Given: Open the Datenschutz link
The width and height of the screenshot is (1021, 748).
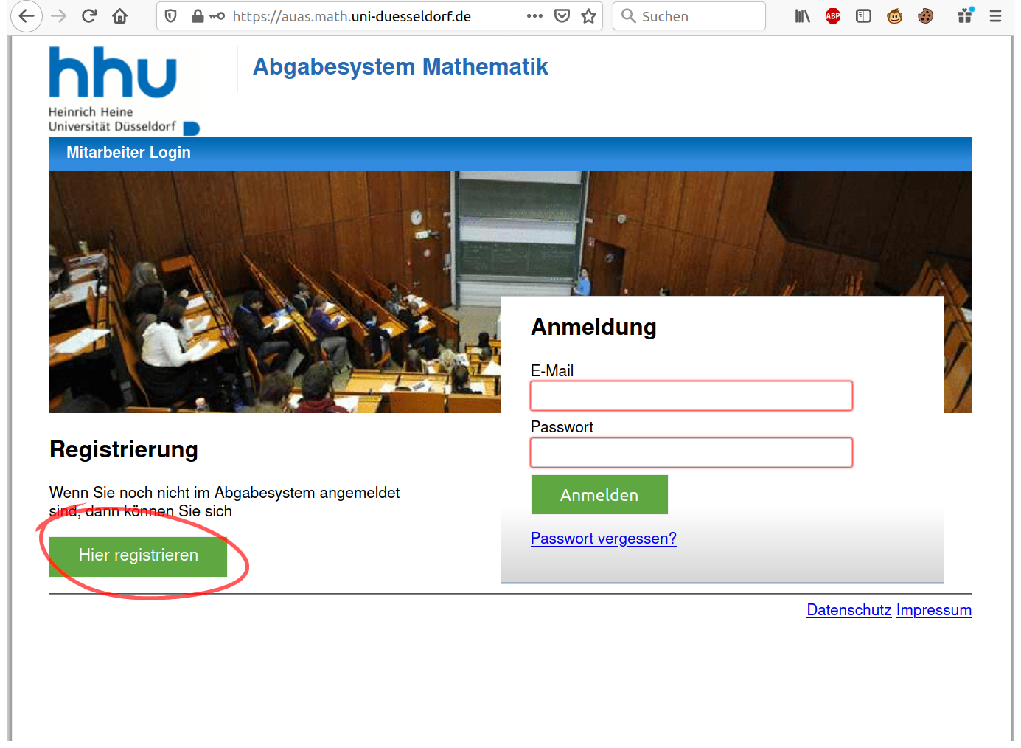Looking at the screenshot, I should (x=849, y=610).
